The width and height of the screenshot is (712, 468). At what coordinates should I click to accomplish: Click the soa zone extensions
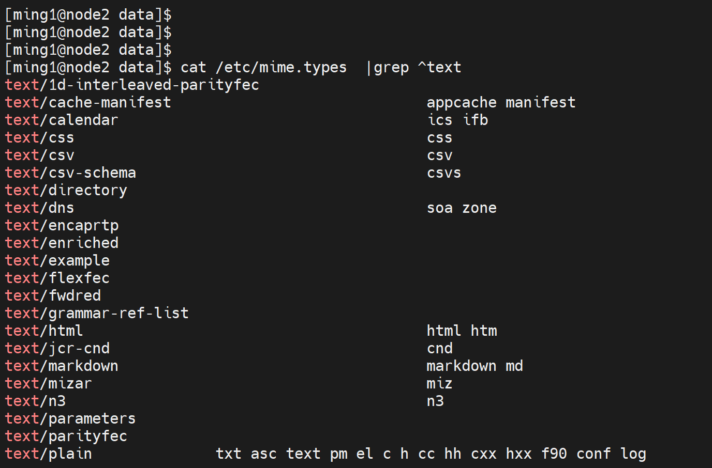coord(462,208)
